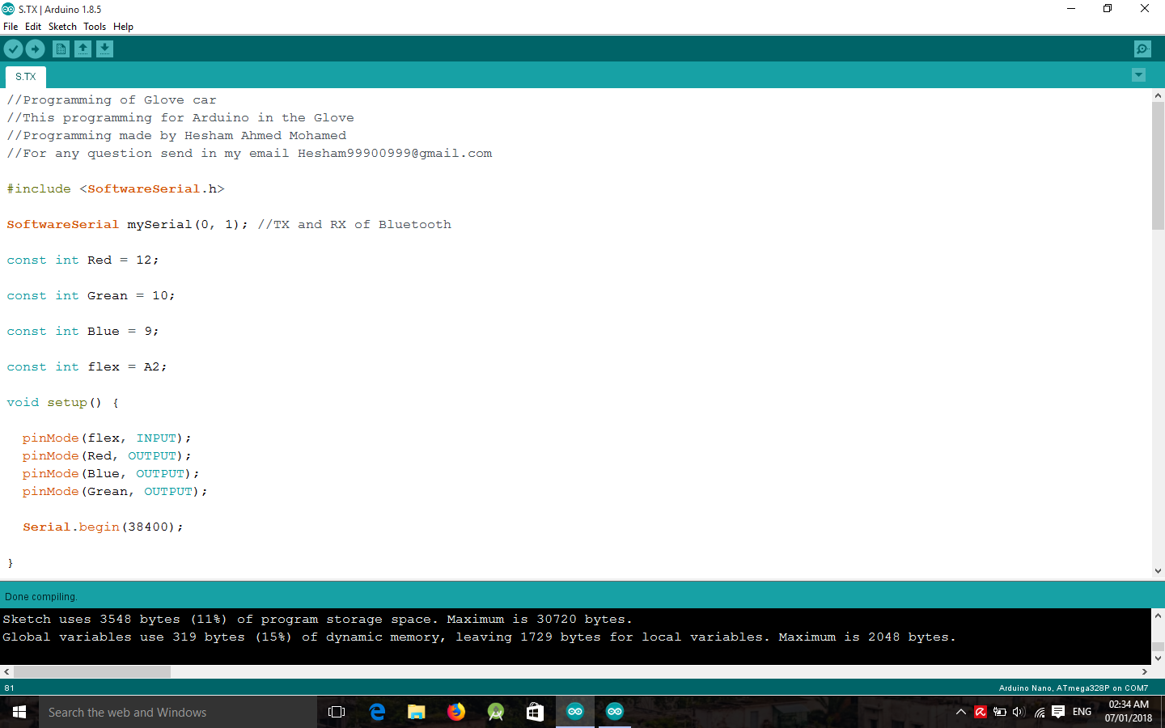Open the Serial Monitor
1165x728 pixels.
1142,49
